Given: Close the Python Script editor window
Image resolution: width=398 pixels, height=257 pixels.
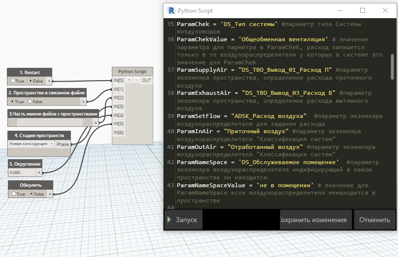Looking at the screenshot, I should 385,11.
